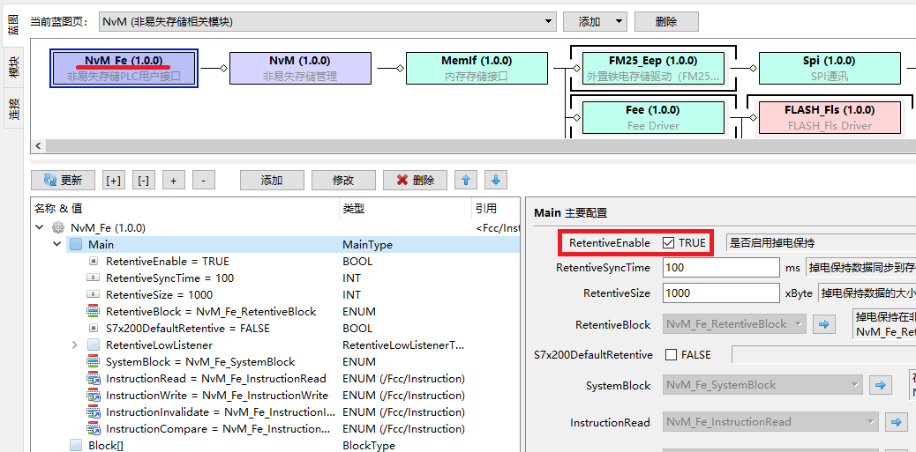Viewport: 916px width, 452px height.
Task: Click the red X 删除 button
Action: [415, 180]
